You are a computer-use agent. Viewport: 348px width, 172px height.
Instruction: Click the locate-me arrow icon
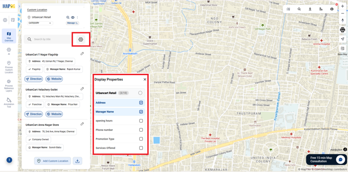pyautogui.click(x=343, y=39)
